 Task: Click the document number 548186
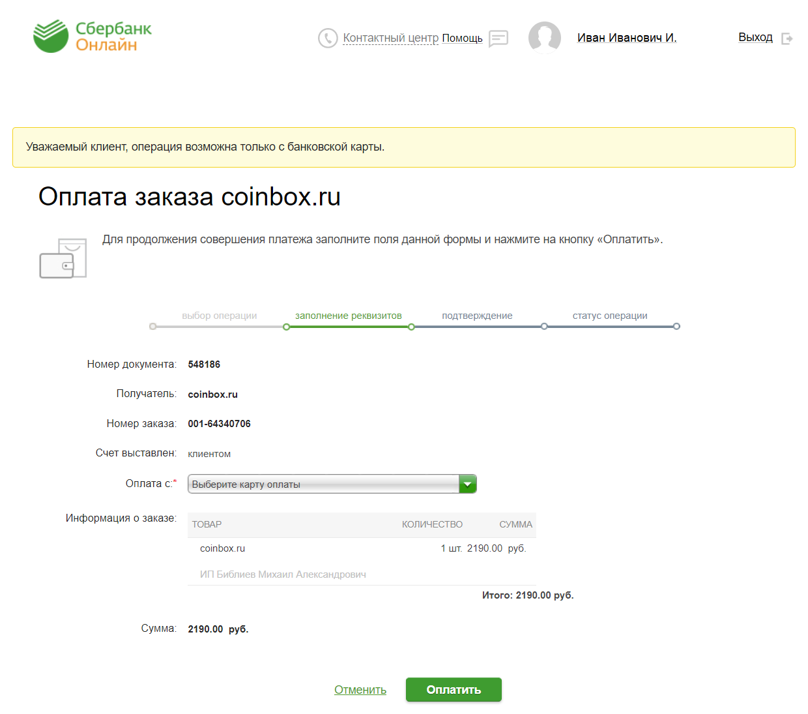click(204, 364)
